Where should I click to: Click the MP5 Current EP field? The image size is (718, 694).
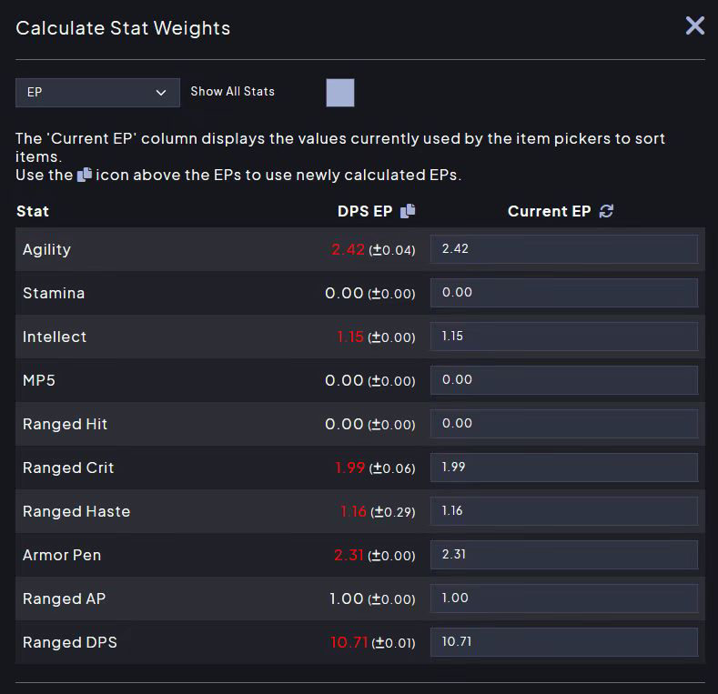click(564, 380)
